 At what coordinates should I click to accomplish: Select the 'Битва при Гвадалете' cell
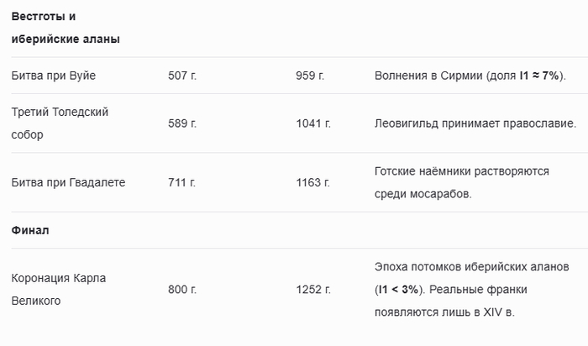click(68, 182)
